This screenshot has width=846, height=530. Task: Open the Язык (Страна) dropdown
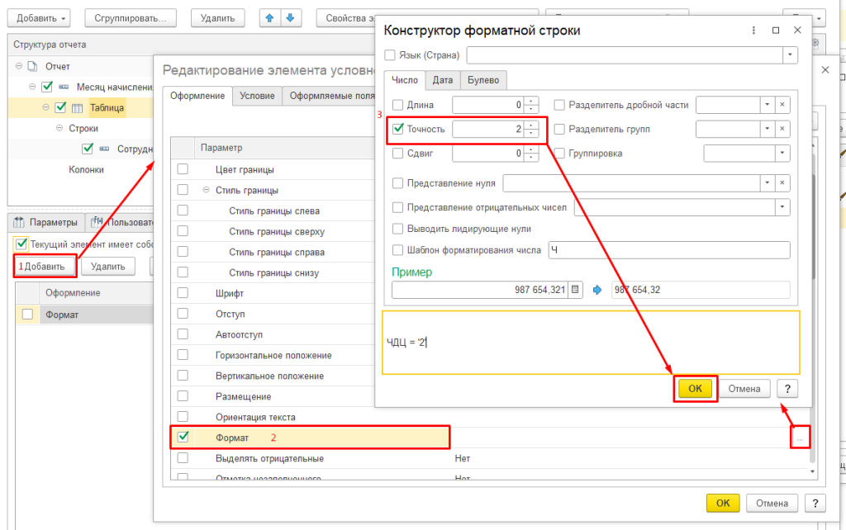[790, 54]
